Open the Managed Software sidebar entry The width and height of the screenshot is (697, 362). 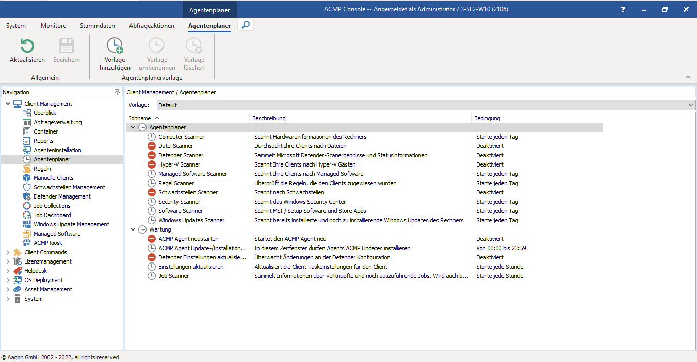pos(54,233)
